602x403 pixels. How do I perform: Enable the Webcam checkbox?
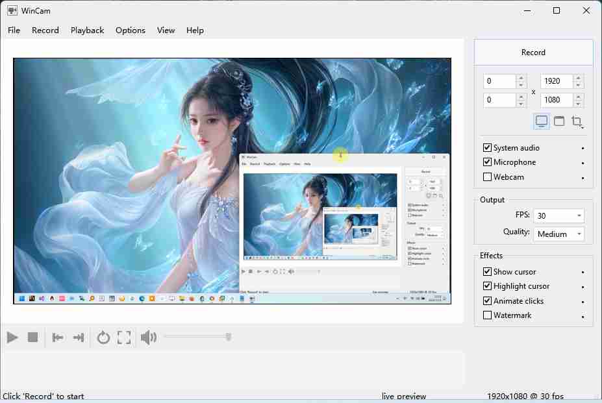pyautogui.click(x=488, y=177)
